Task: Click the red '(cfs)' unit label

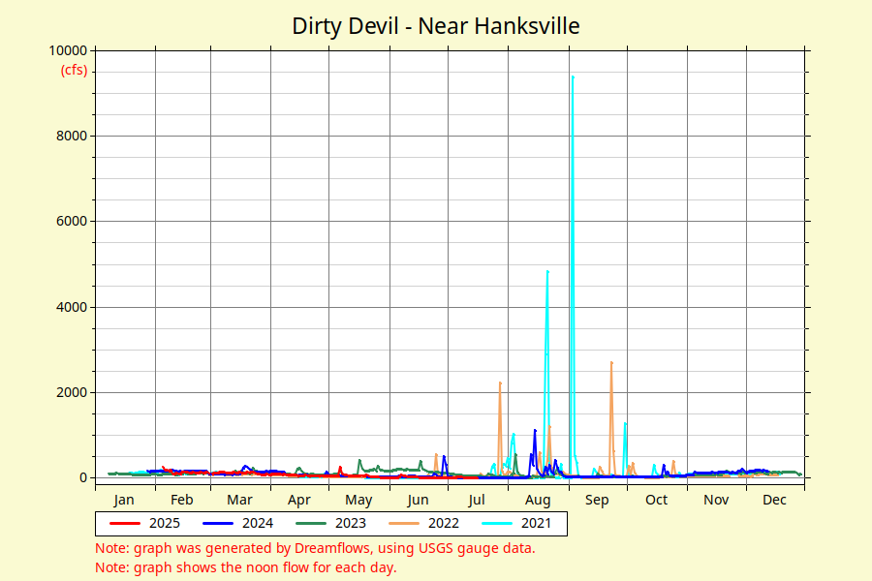Action: [74, 70]
